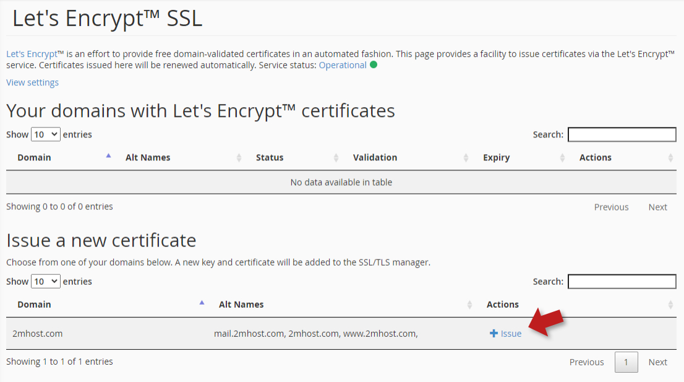Screen dimensions: 684x382
Task: Open the View settings link
Action: pyautogui.click(x=32, y=82)
